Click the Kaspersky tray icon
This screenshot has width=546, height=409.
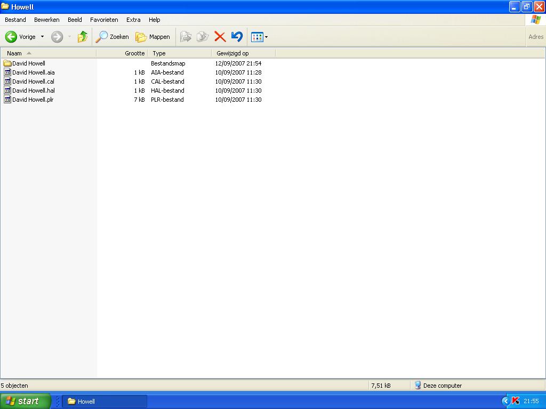pos(515,401)
